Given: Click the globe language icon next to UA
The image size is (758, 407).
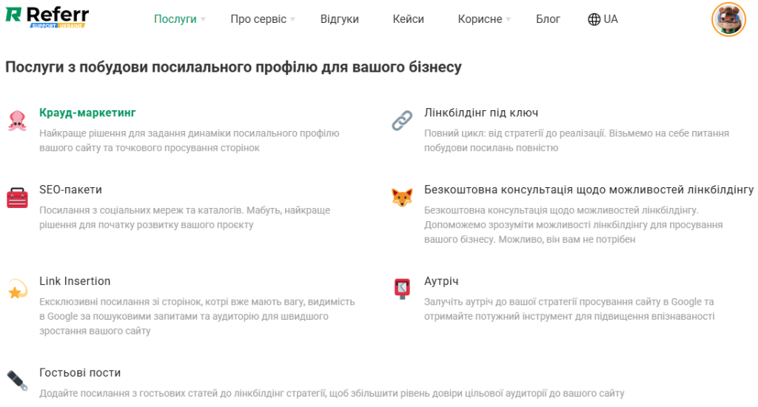Looking at the screenshot, I should pyautogui.click(x=594, y=19).
